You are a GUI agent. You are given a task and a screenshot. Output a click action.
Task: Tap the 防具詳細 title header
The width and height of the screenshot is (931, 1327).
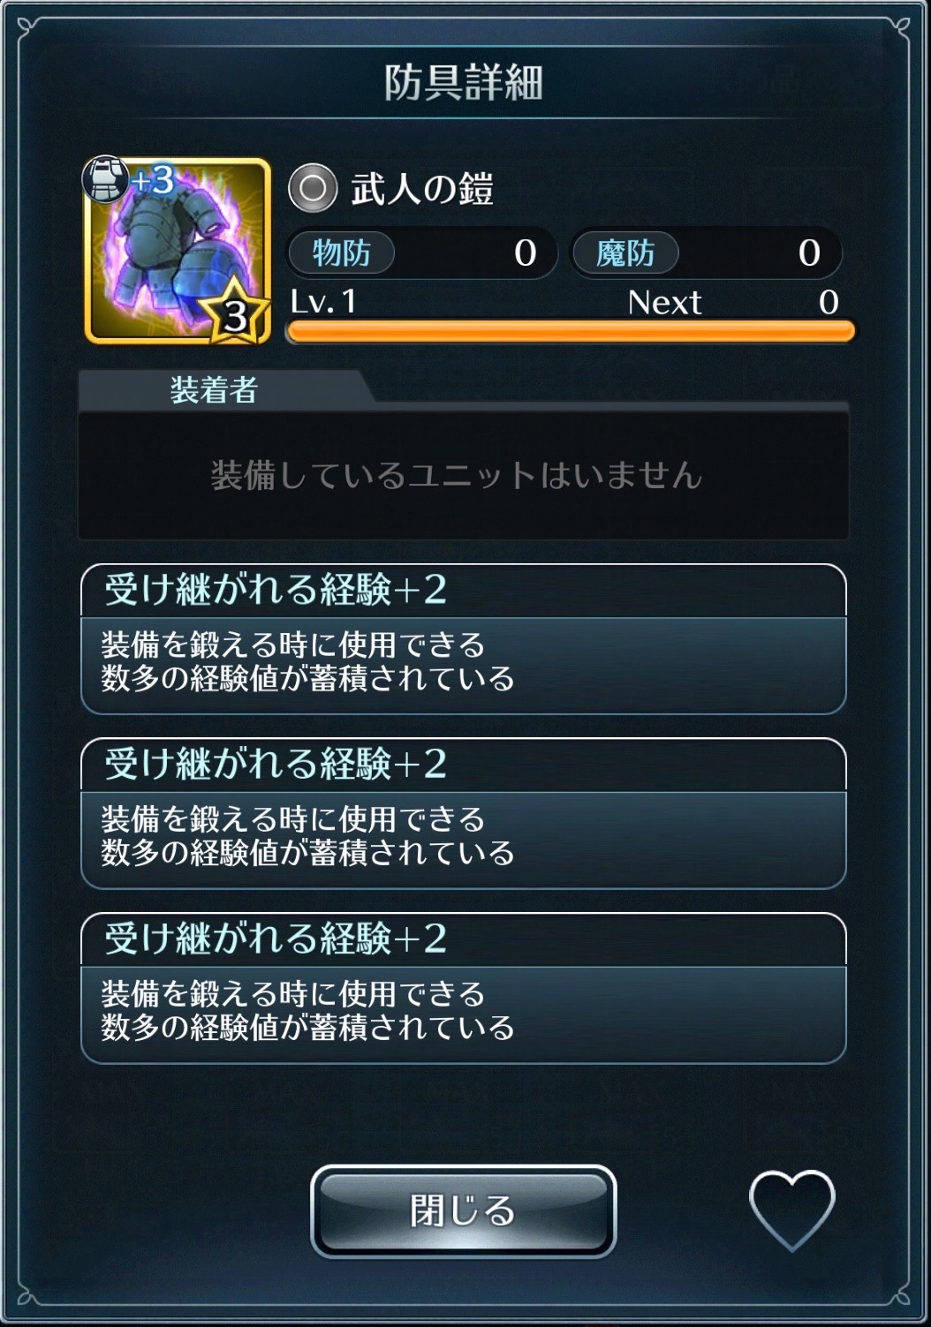coord(463,82)
